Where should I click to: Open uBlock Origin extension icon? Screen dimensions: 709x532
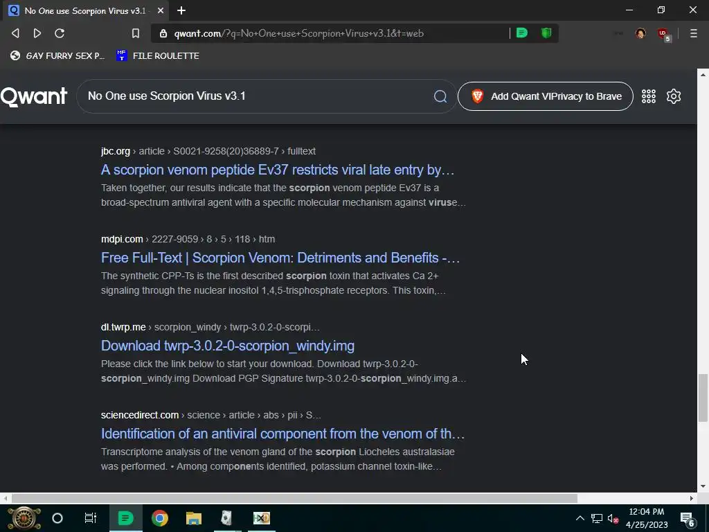click(664, 34)
